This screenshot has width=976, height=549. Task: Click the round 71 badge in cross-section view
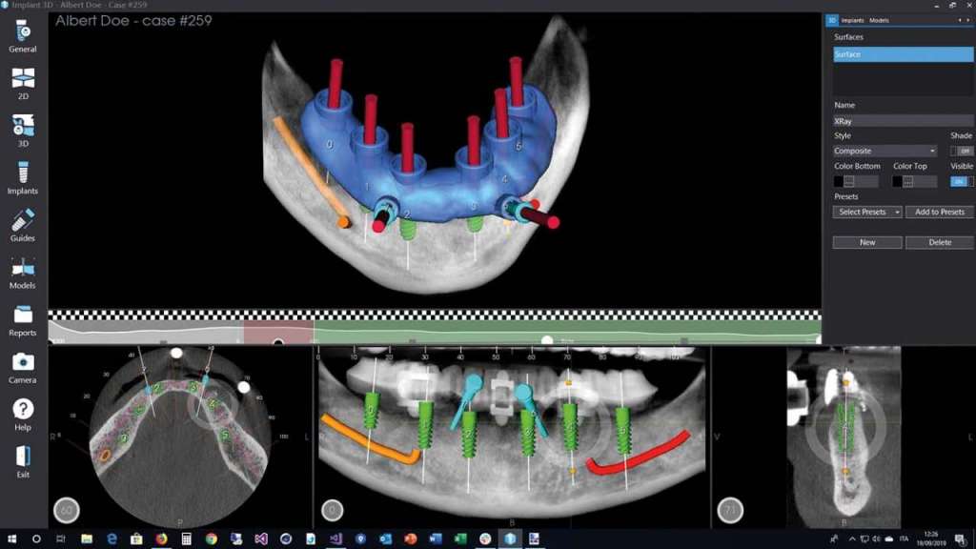[730, 511]
